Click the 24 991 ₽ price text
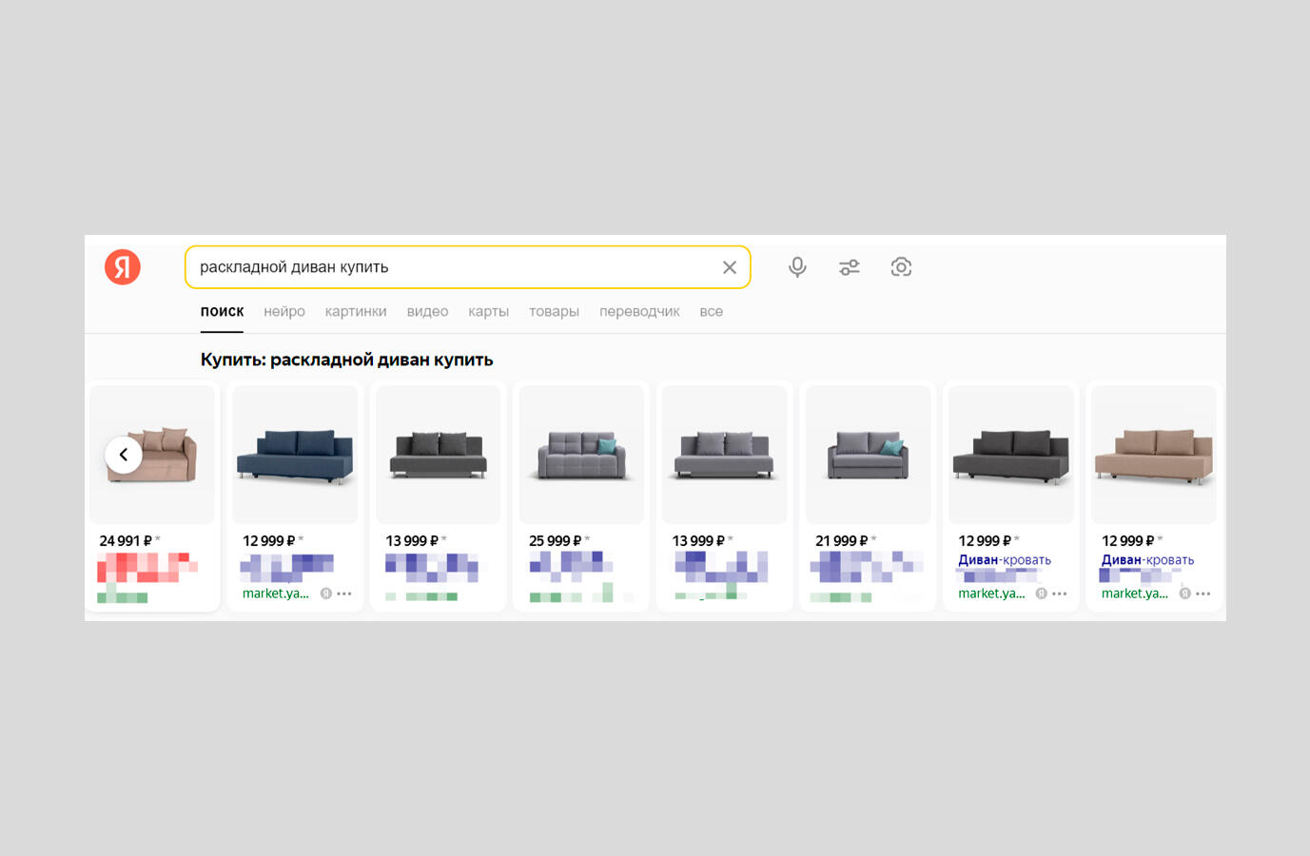 point(126,540)
